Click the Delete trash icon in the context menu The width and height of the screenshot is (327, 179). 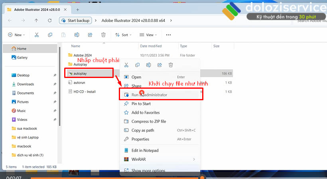click(x=171, y=65)
